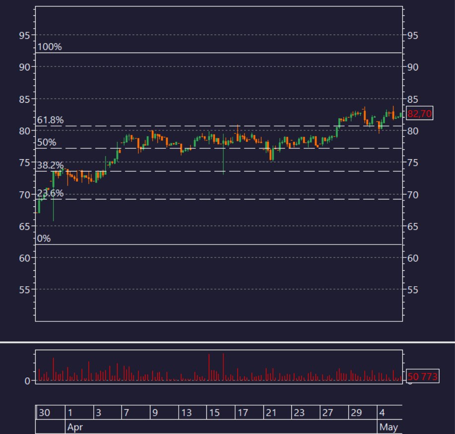Click date 27 on the time axis
Screen dimensions: 455x434
pos(327,413)
